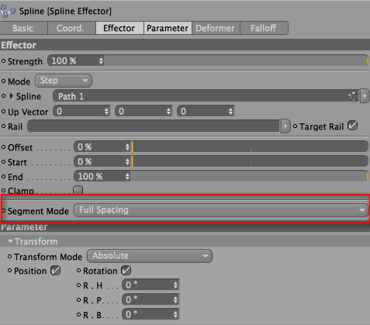Click the keyframe circle next to Transform Mode
This screenshot has height=325, width=370.
coord(9,257)
